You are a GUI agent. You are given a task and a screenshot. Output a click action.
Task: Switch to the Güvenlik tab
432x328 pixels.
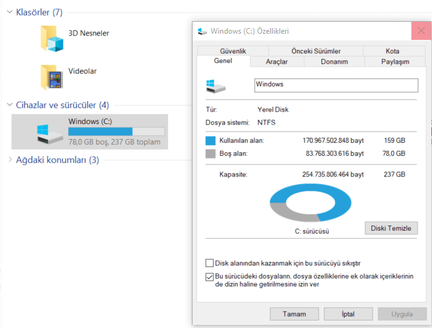point(233,51)
